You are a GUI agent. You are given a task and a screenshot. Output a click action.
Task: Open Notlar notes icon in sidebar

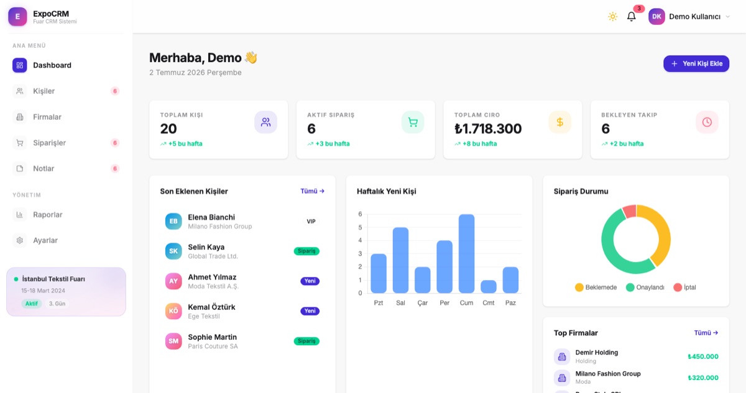tap(20, 168)
